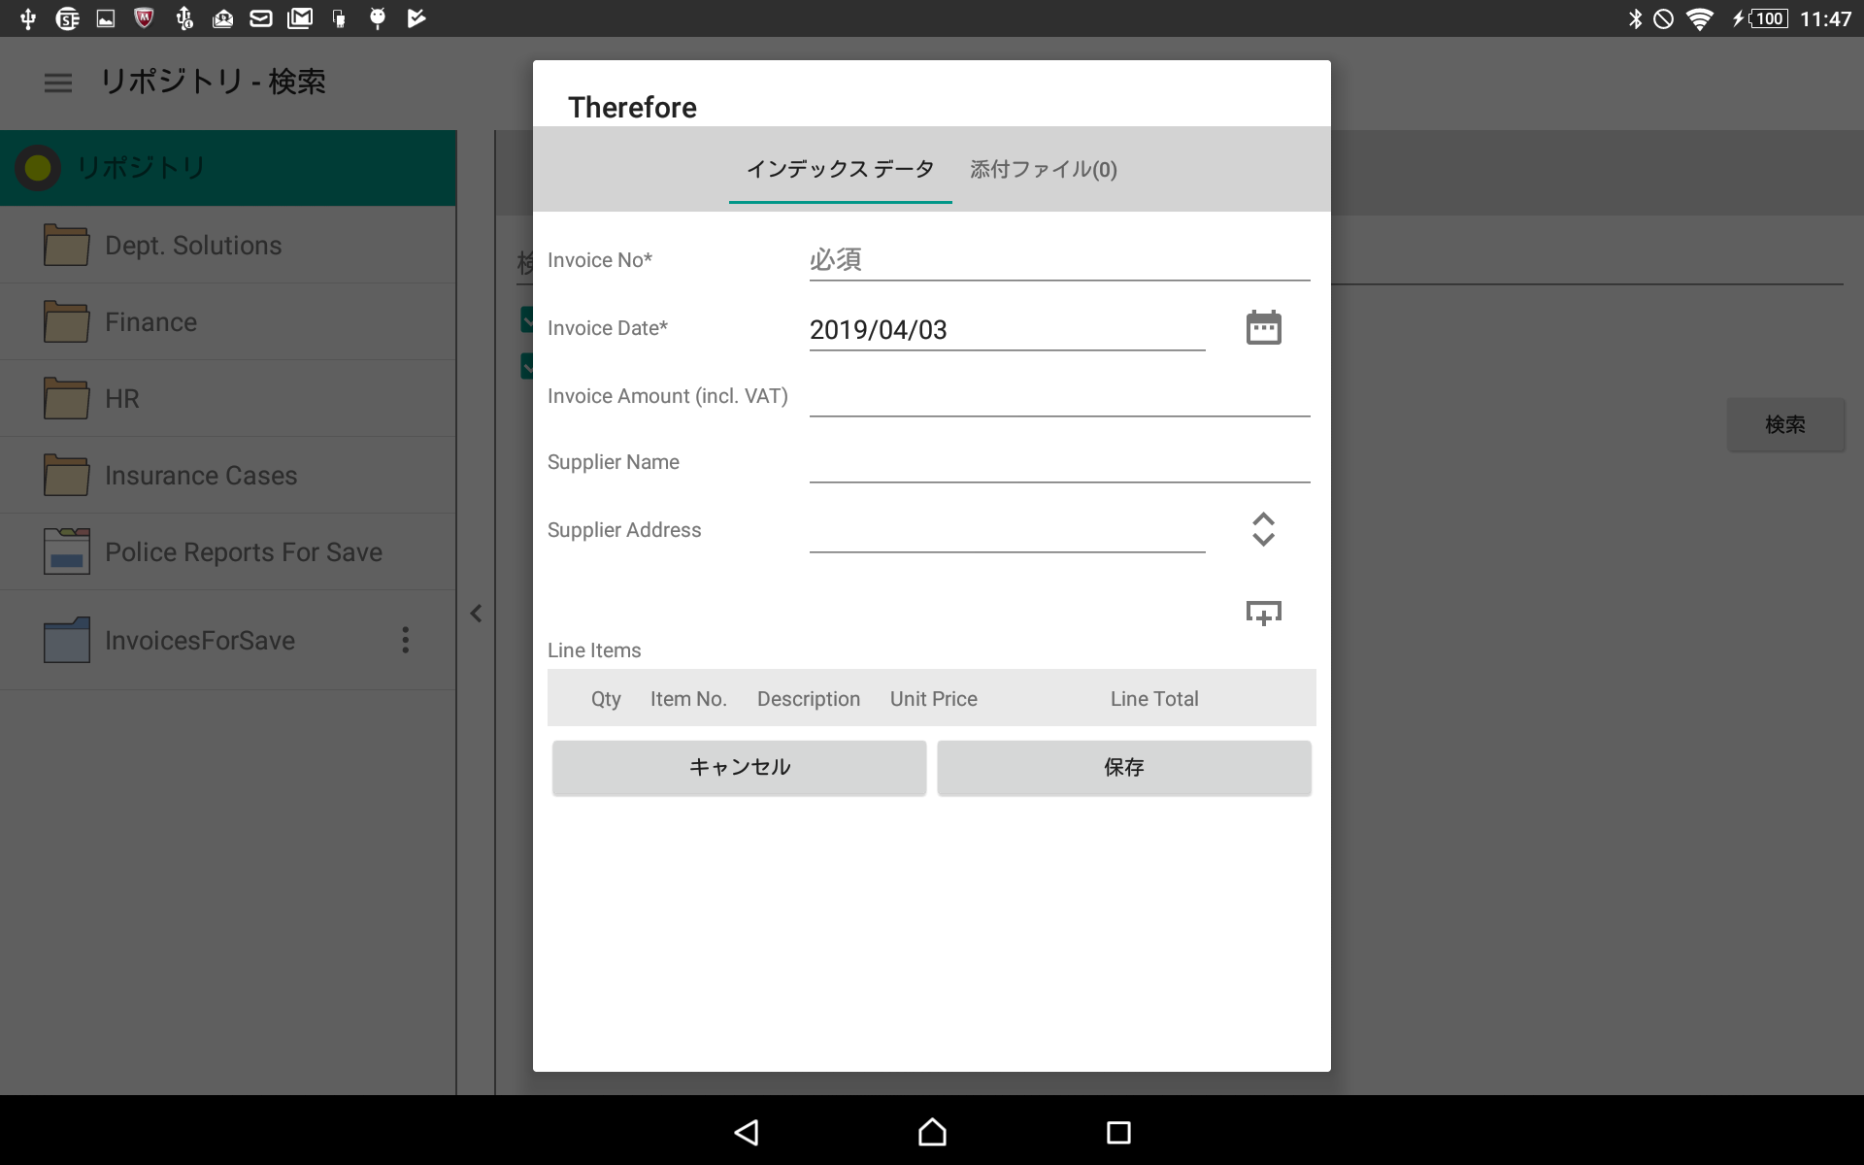The width and height of the screenshot is (1864, 1165).
Task: Tap the McAfee shield notification icon
Action: click(x=144, y=18)
